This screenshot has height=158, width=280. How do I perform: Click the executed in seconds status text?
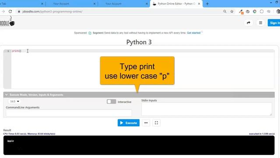[x=262, y=134]
